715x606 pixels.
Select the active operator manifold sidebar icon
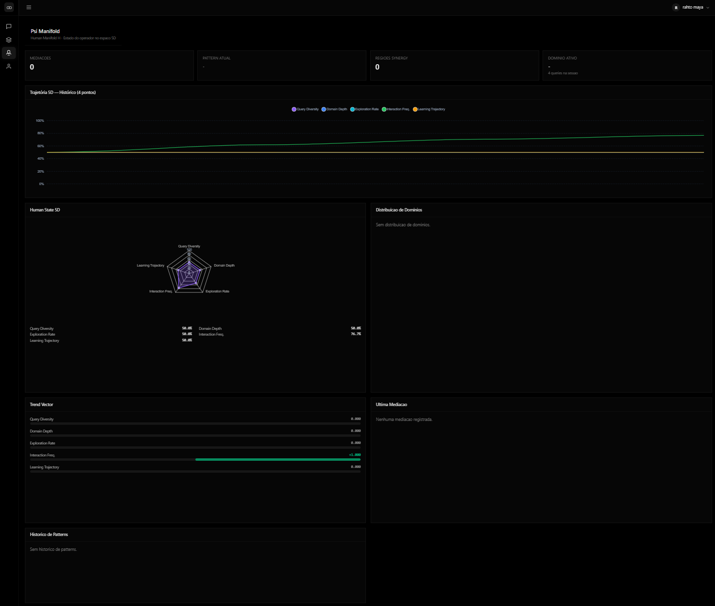[9, 53]
